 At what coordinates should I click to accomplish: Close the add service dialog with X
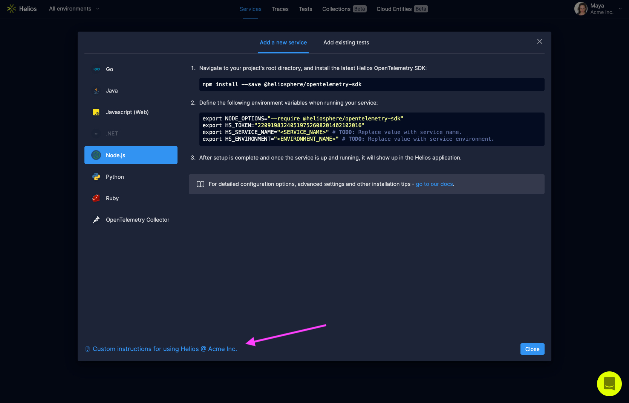(540, 41)
